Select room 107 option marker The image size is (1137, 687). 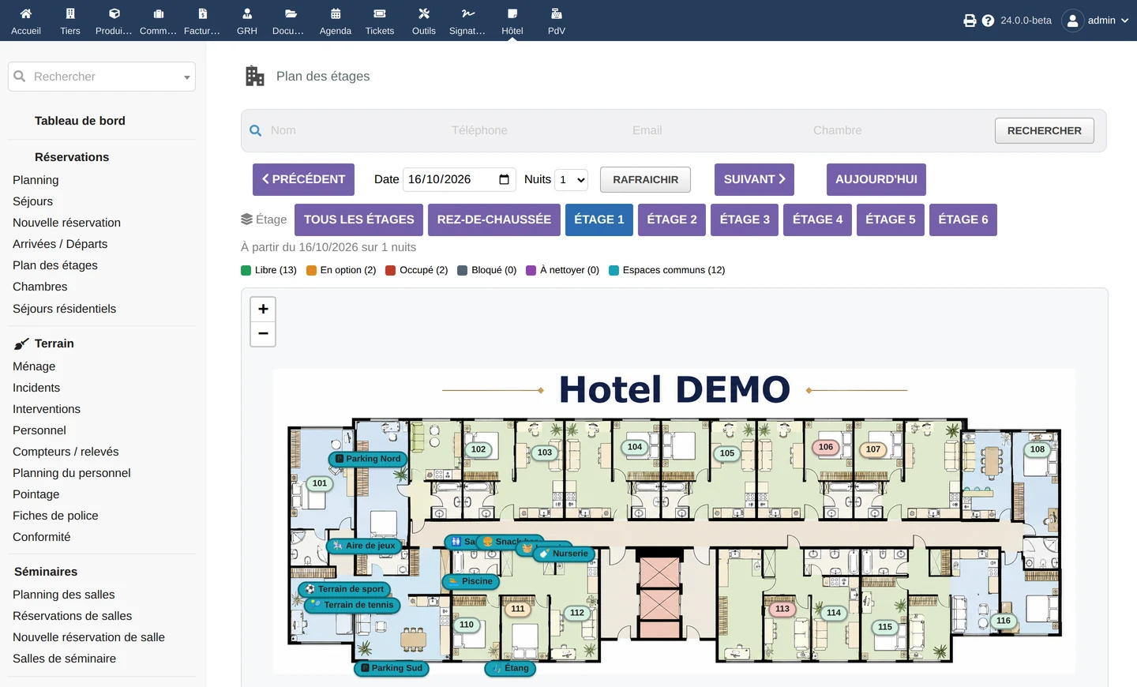(x=873, y=449)
